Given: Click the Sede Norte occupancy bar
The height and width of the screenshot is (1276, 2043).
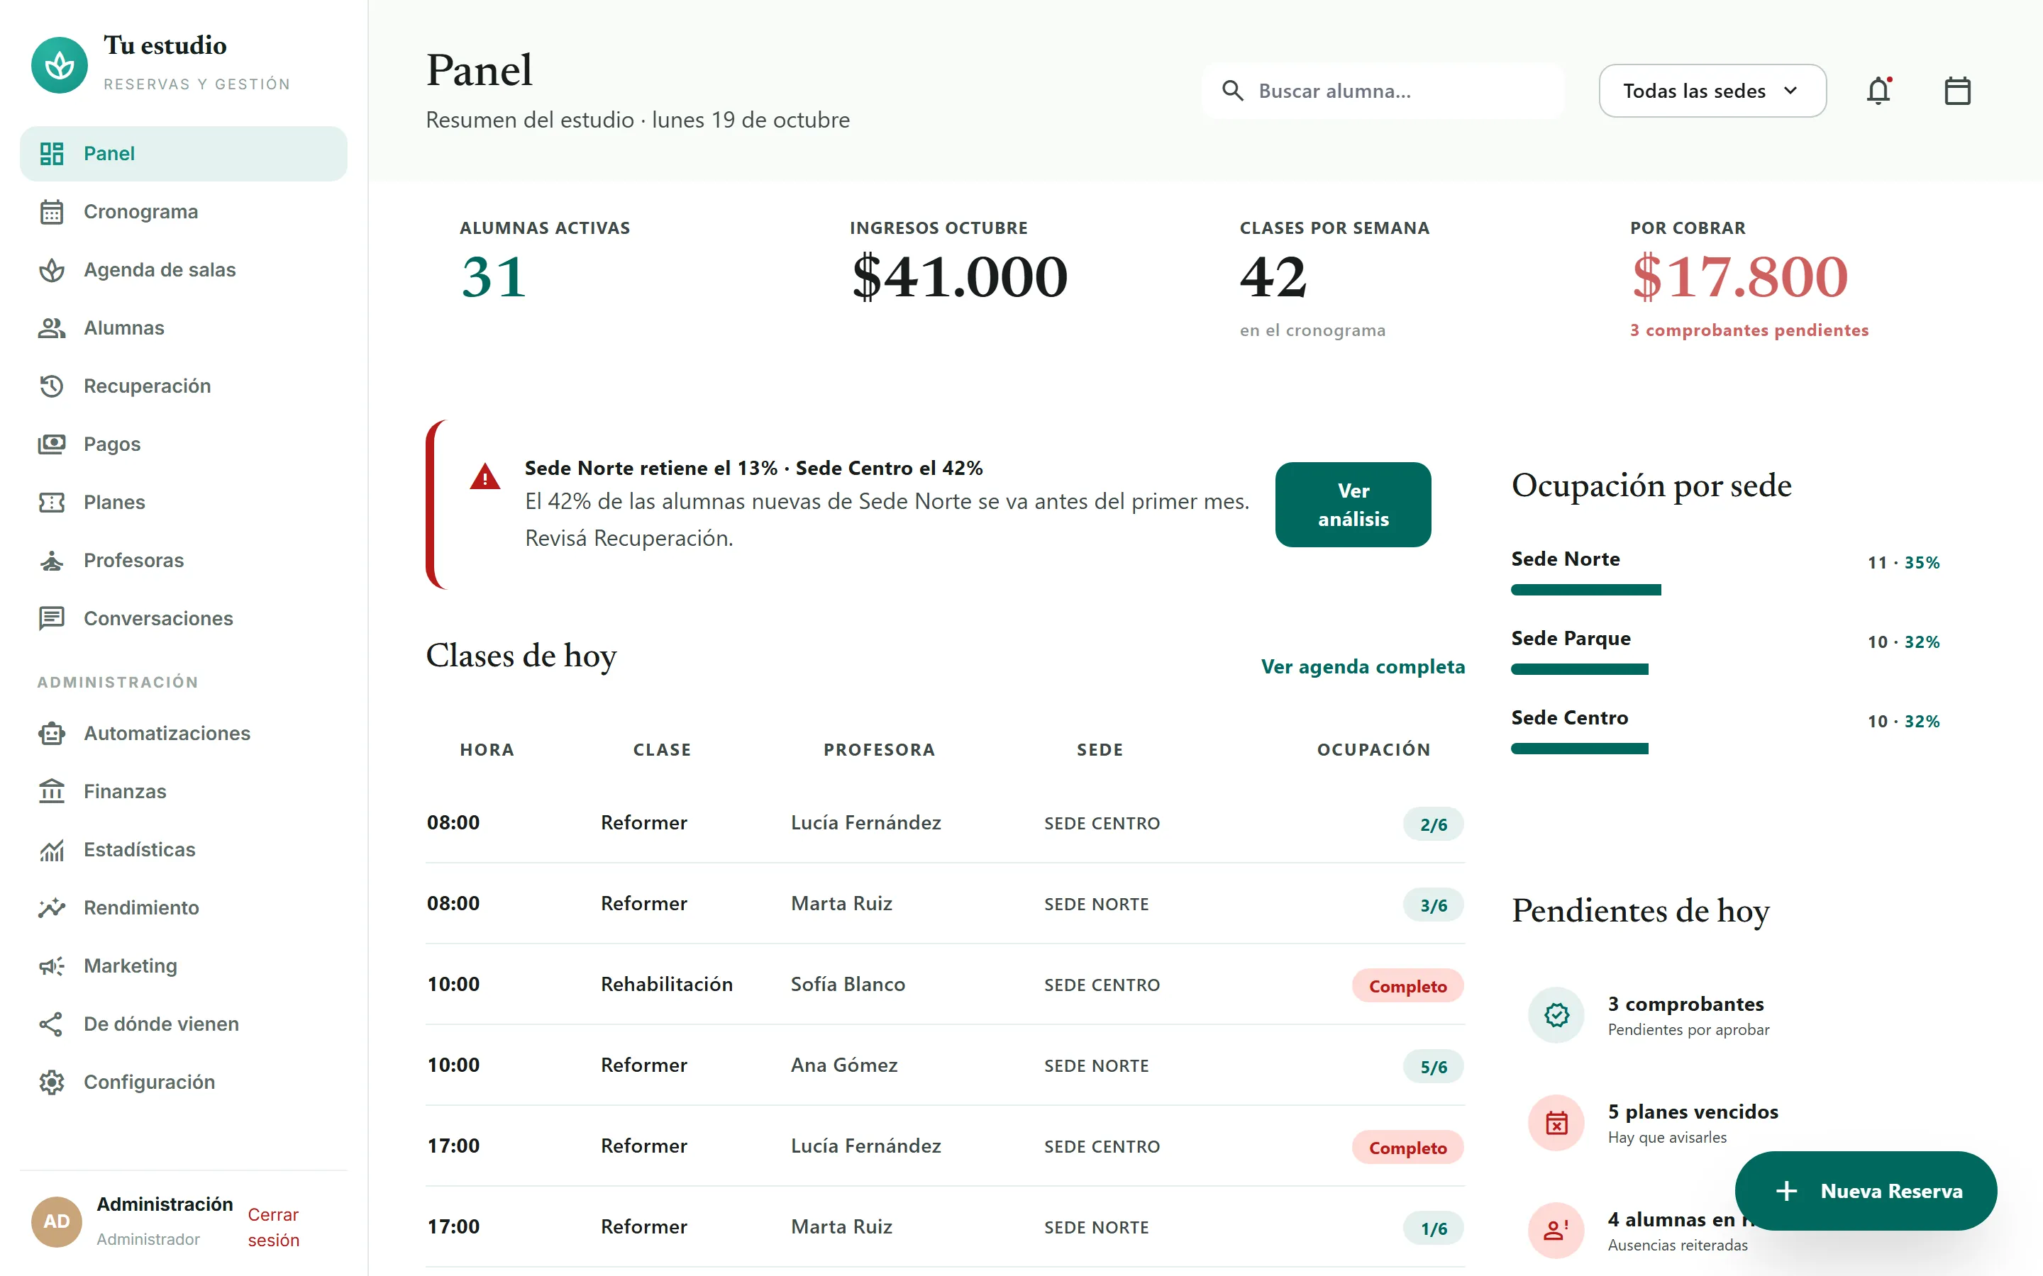Looking at the screenshot, I should tap(1585, 590).
